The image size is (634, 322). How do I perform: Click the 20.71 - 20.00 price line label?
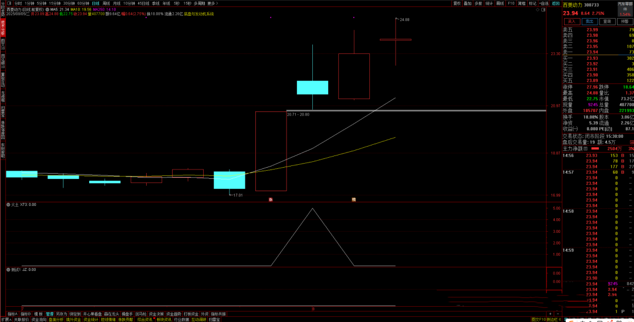click(x=298, y=115)
